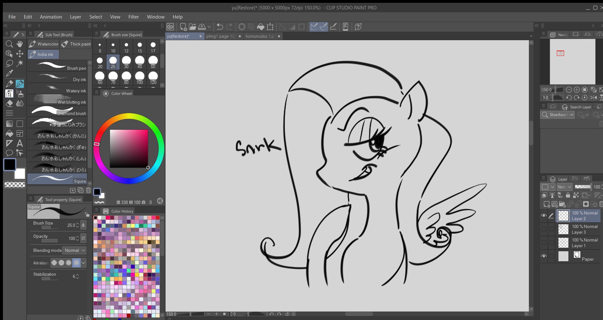The width and height of the screenshot is (603, 320).
Task: Choose the Watercolor brush group
Action: 44,44
